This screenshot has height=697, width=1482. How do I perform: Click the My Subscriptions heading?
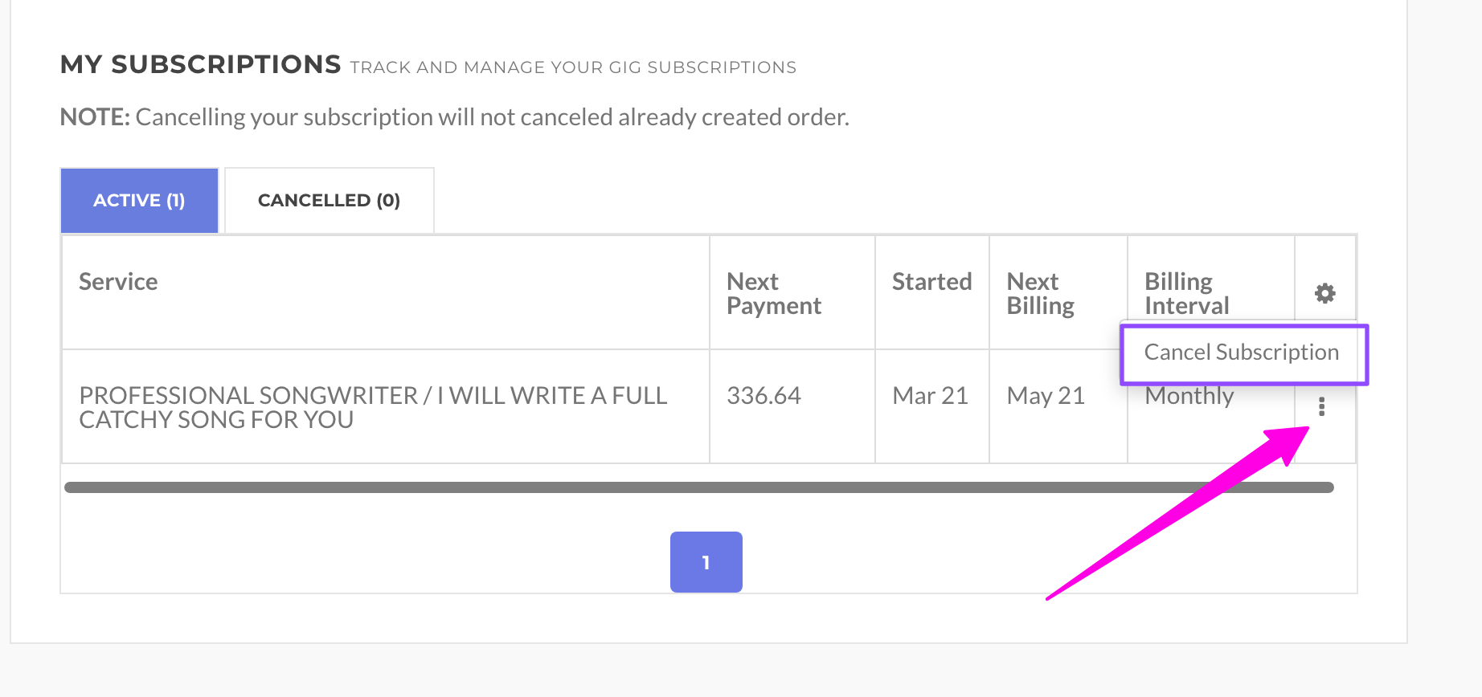(201, 64)
